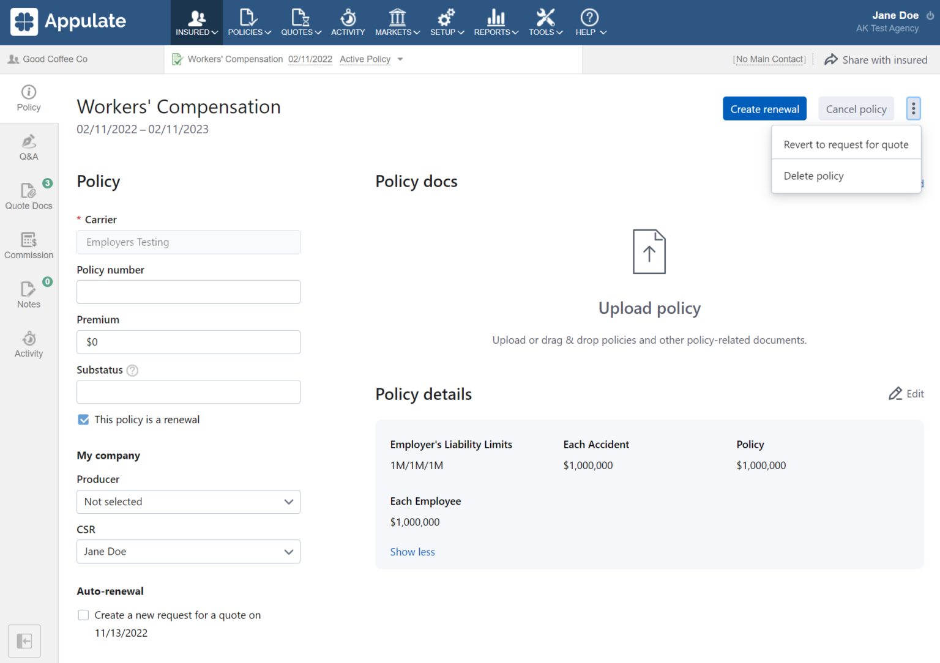Collapse the sidebar panel
This screenshot has width=940, height=663.
(24, 641)
